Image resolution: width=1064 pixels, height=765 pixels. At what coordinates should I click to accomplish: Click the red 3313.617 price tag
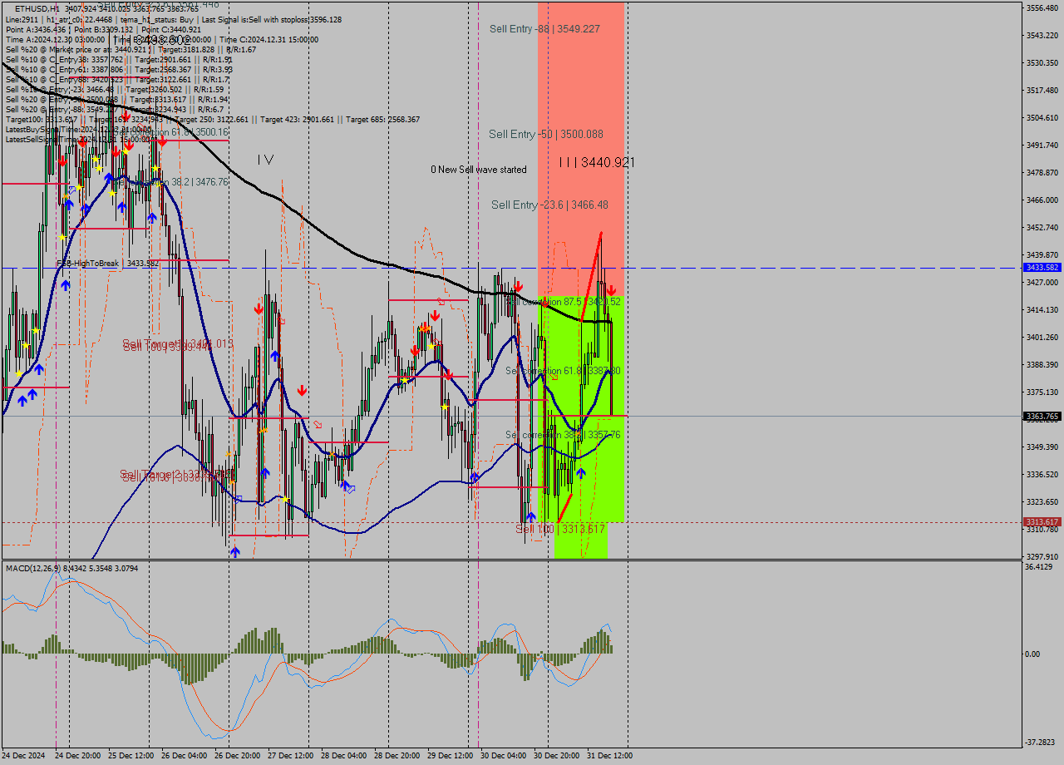coord(1042,522)
